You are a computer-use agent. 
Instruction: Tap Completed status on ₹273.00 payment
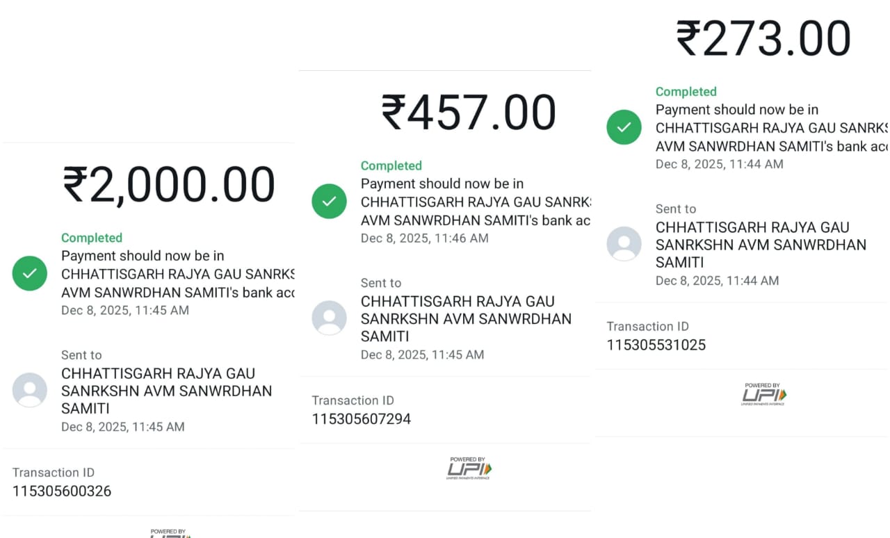coord(686,92)
